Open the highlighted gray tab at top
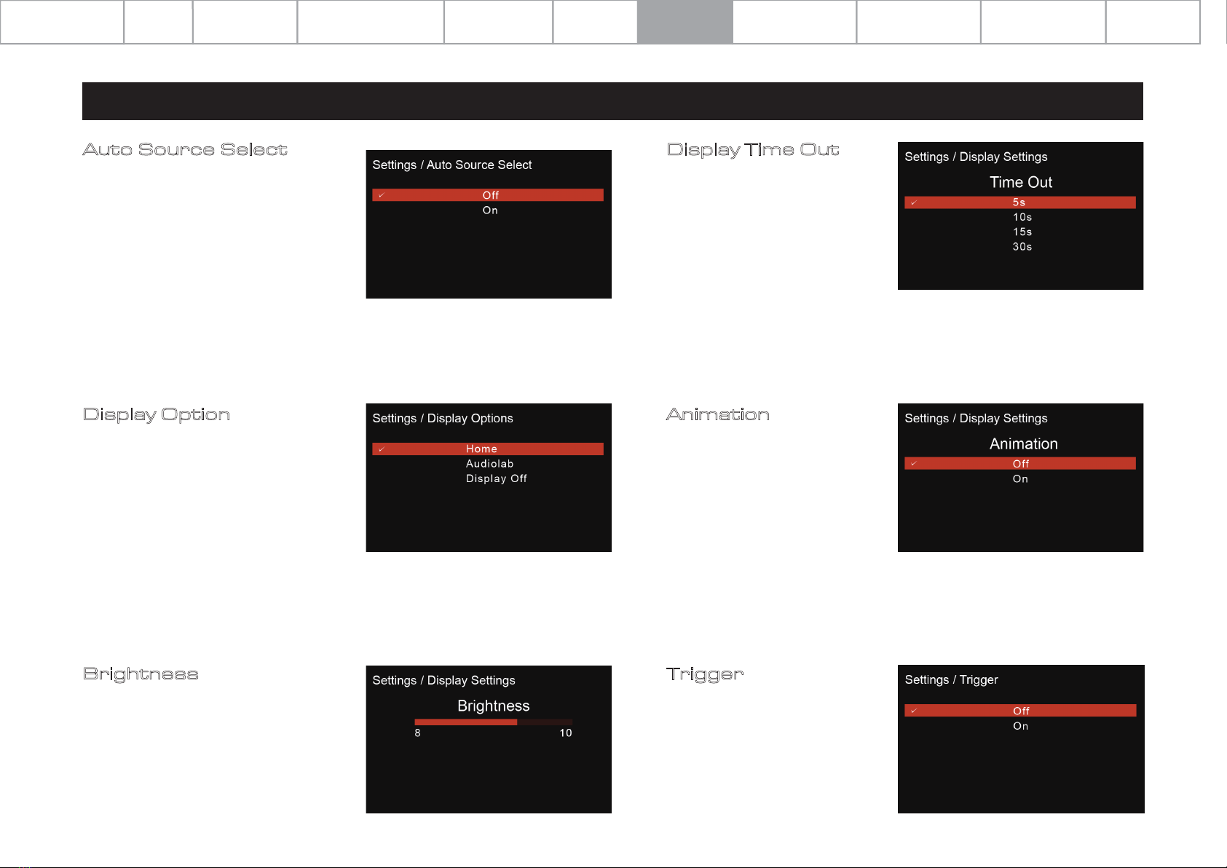Viewport: 1227px width, 868px height. [x=684, y=22]
